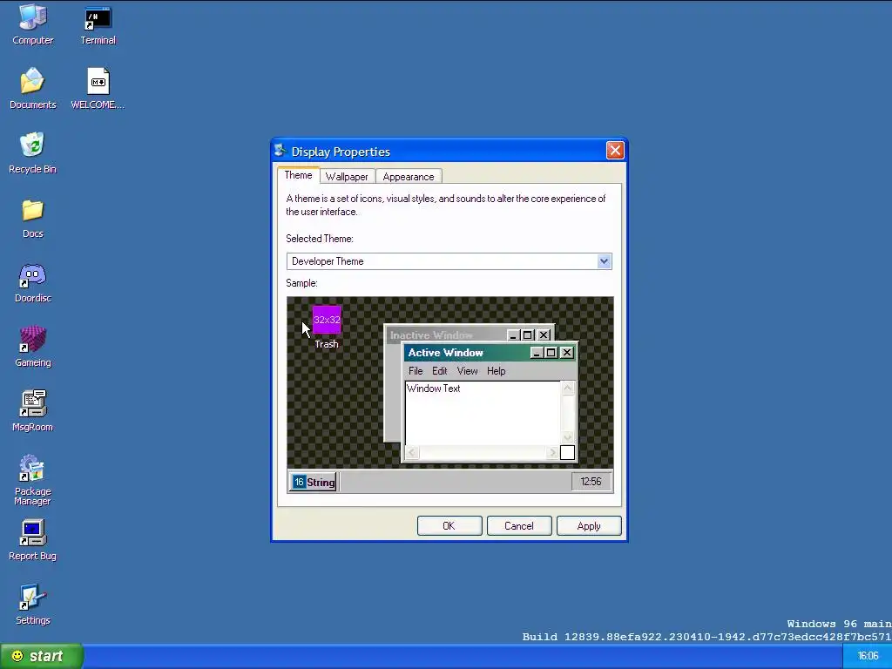Click the Active Window sample maximize button
The width and height of the screenshot is (892, 669).
click(x=551, y=353)
